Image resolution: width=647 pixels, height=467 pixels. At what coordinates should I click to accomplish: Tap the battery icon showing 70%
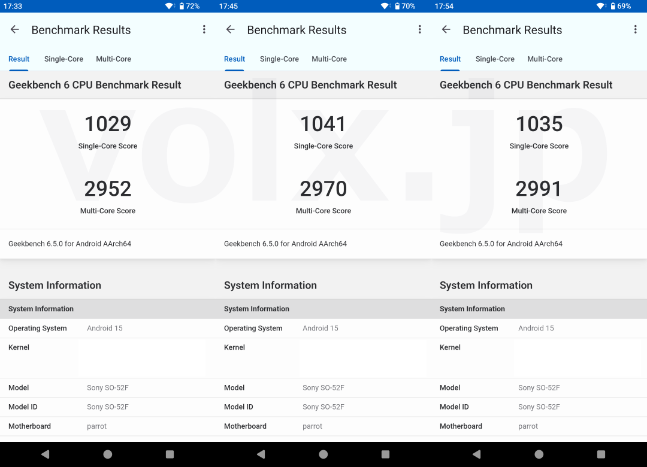(397, 6)
